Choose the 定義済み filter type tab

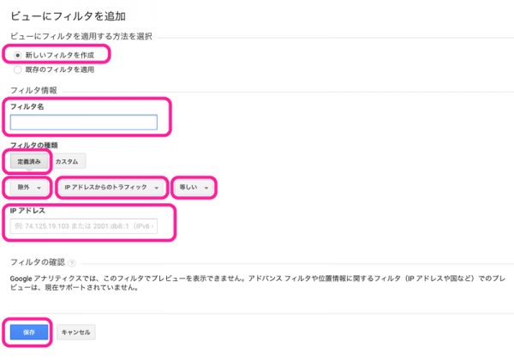29,161
